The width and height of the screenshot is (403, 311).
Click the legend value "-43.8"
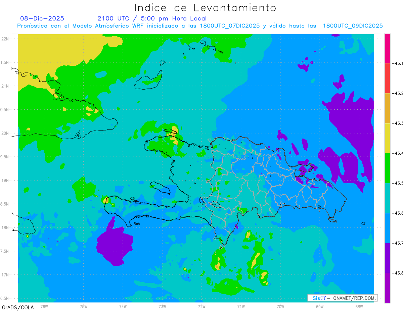click(398, 273)
